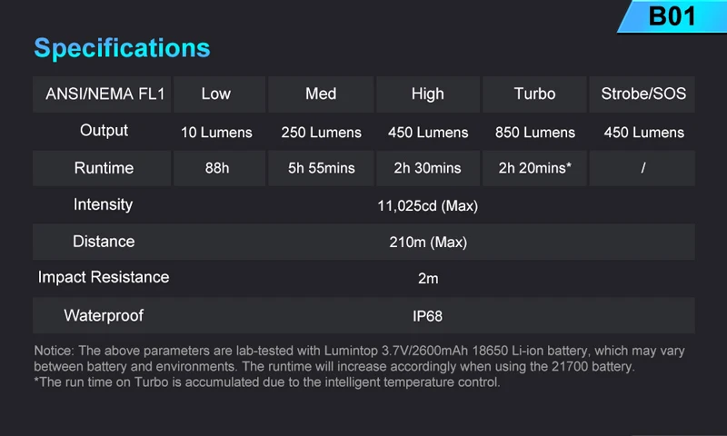Viewport: 727px width, 436px height.
Task: Click the 5h 55mins runtime cell
Action: 321,168
